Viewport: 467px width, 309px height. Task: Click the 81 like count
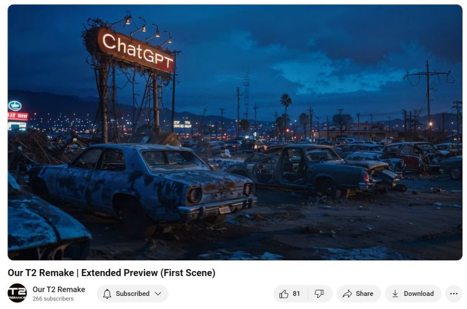pyautogui.click(x=296, y=294)
